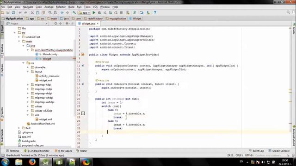Click the Copy icon in toolbar
296x166 pixels.
coord(38,12)
